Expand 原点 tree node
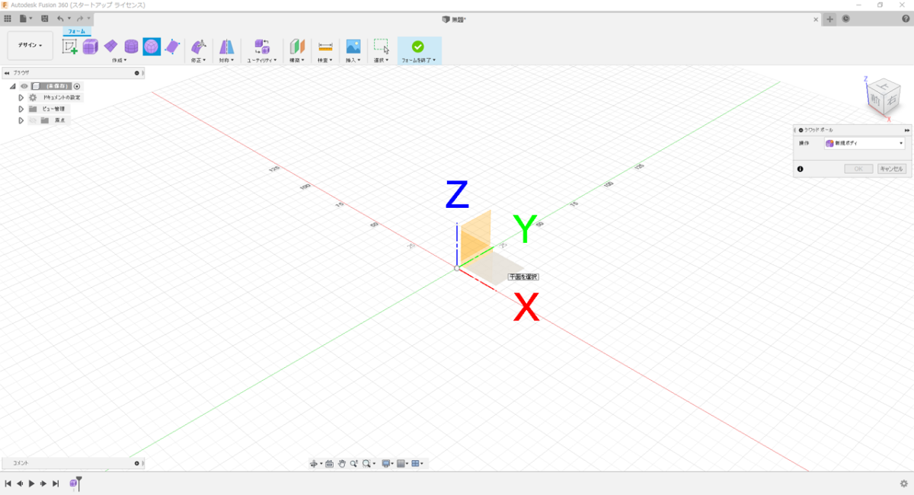Viewport: 914px width, 495px height. pos(21,120)
